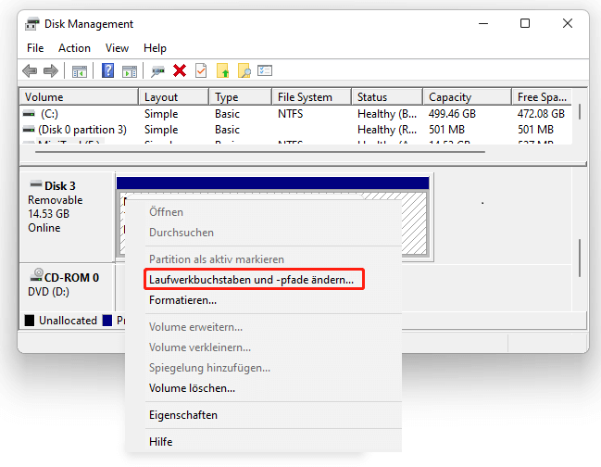Click the DVD (D:) text
Image resolution: width=601 pixels, height=467 pixels.
pos(49,292)
